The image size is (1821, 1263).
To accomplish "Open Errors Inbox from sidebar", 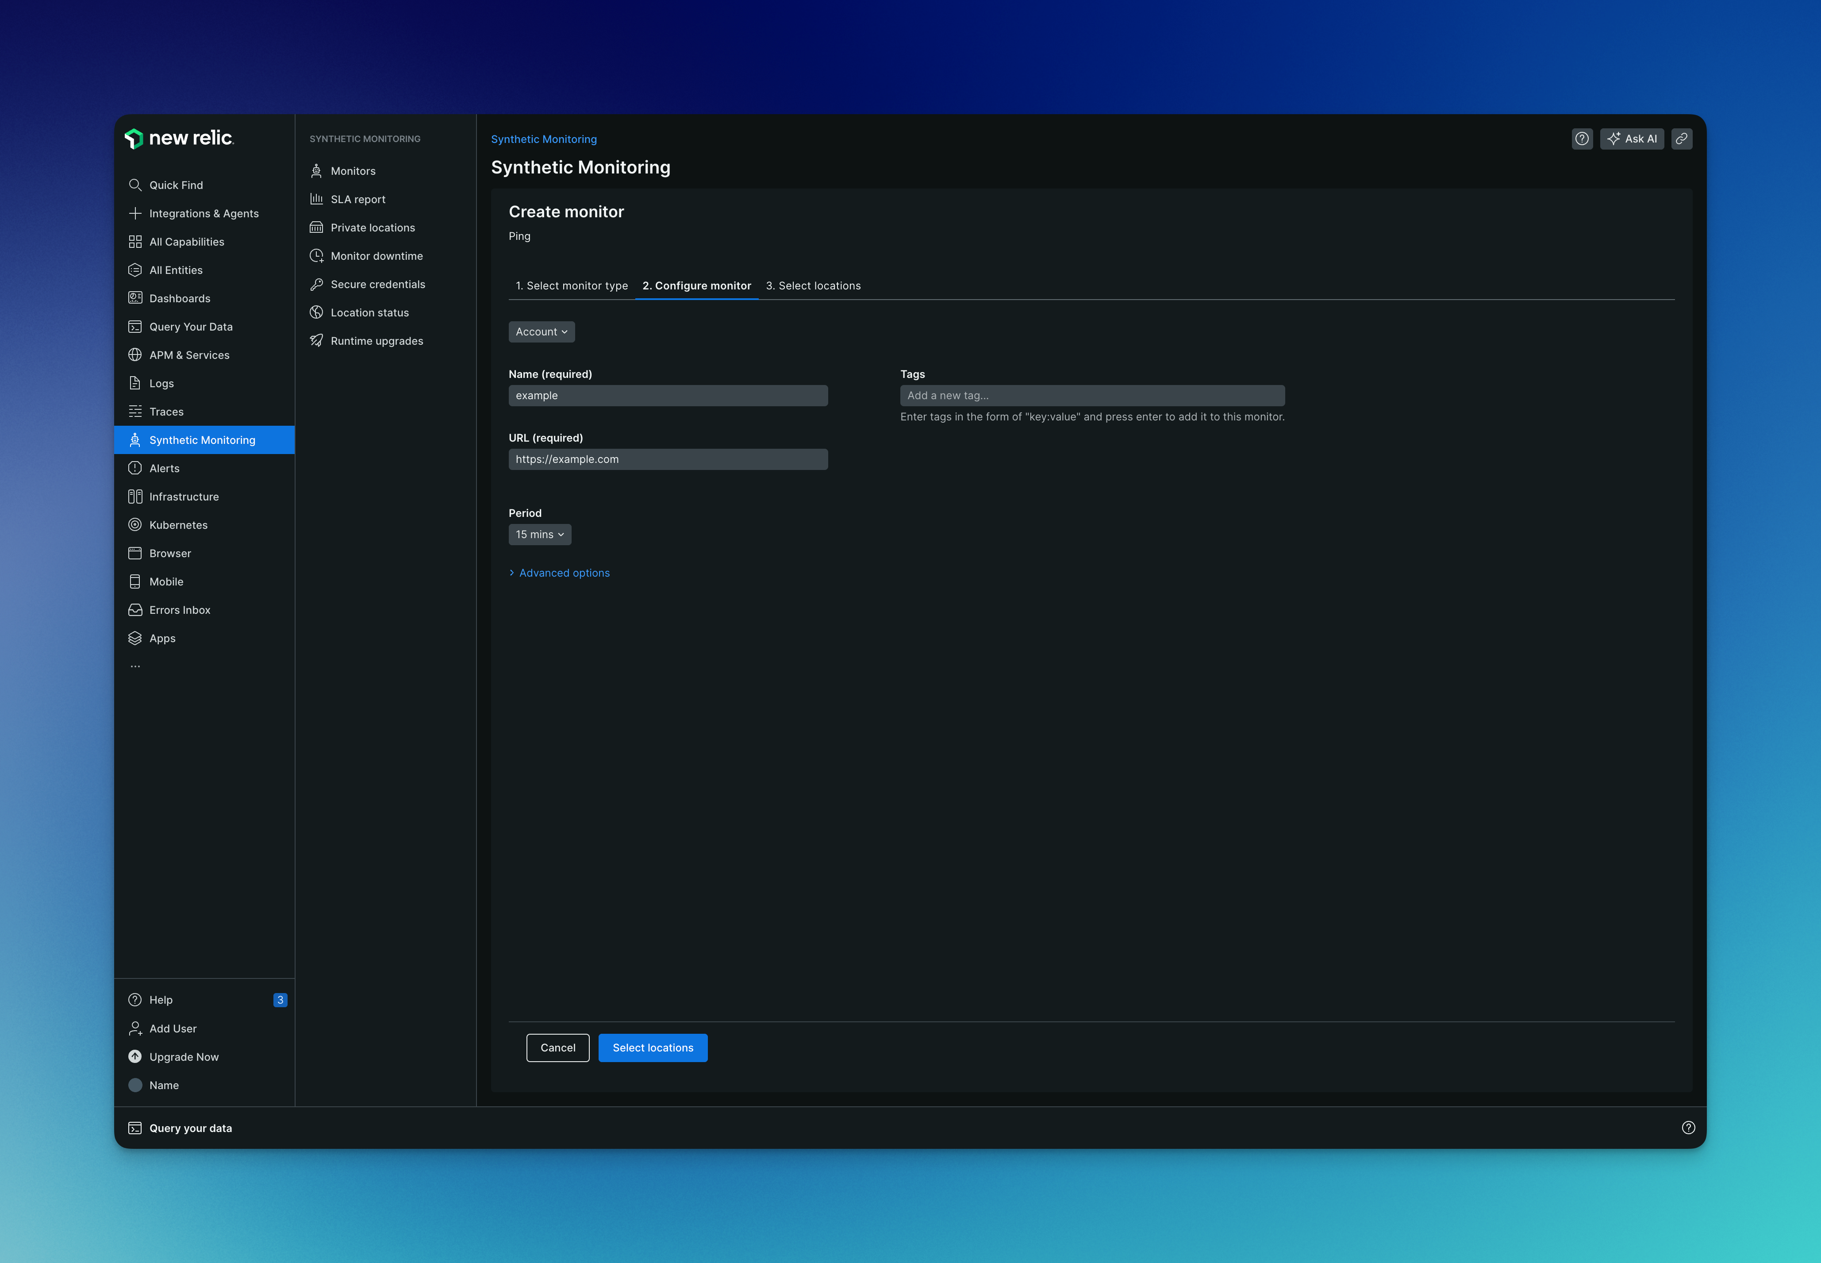I will tap(180, 610).
